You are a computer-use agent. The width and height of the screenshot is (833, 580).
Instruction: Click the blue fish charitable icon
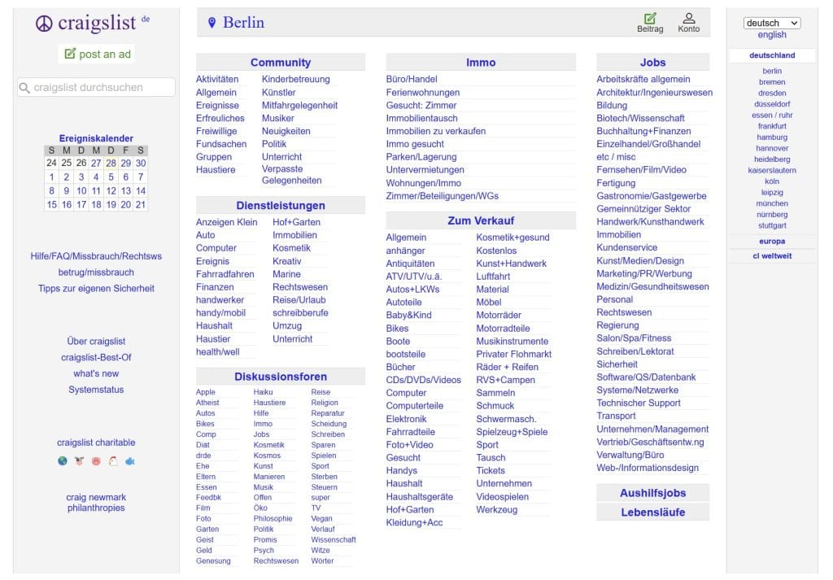tap(130, 461)
